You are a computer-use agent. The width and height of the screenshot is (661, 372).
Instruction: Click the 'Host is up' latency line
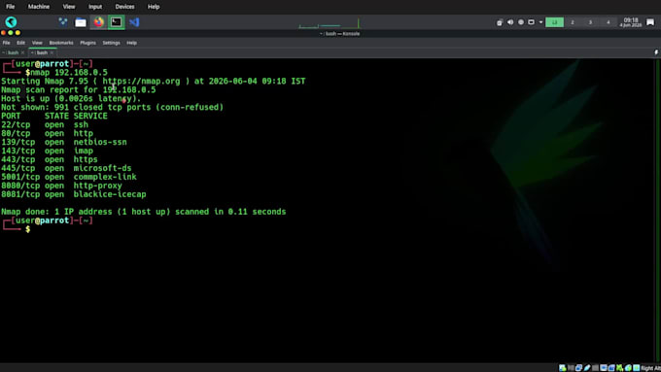pos(71,98)
